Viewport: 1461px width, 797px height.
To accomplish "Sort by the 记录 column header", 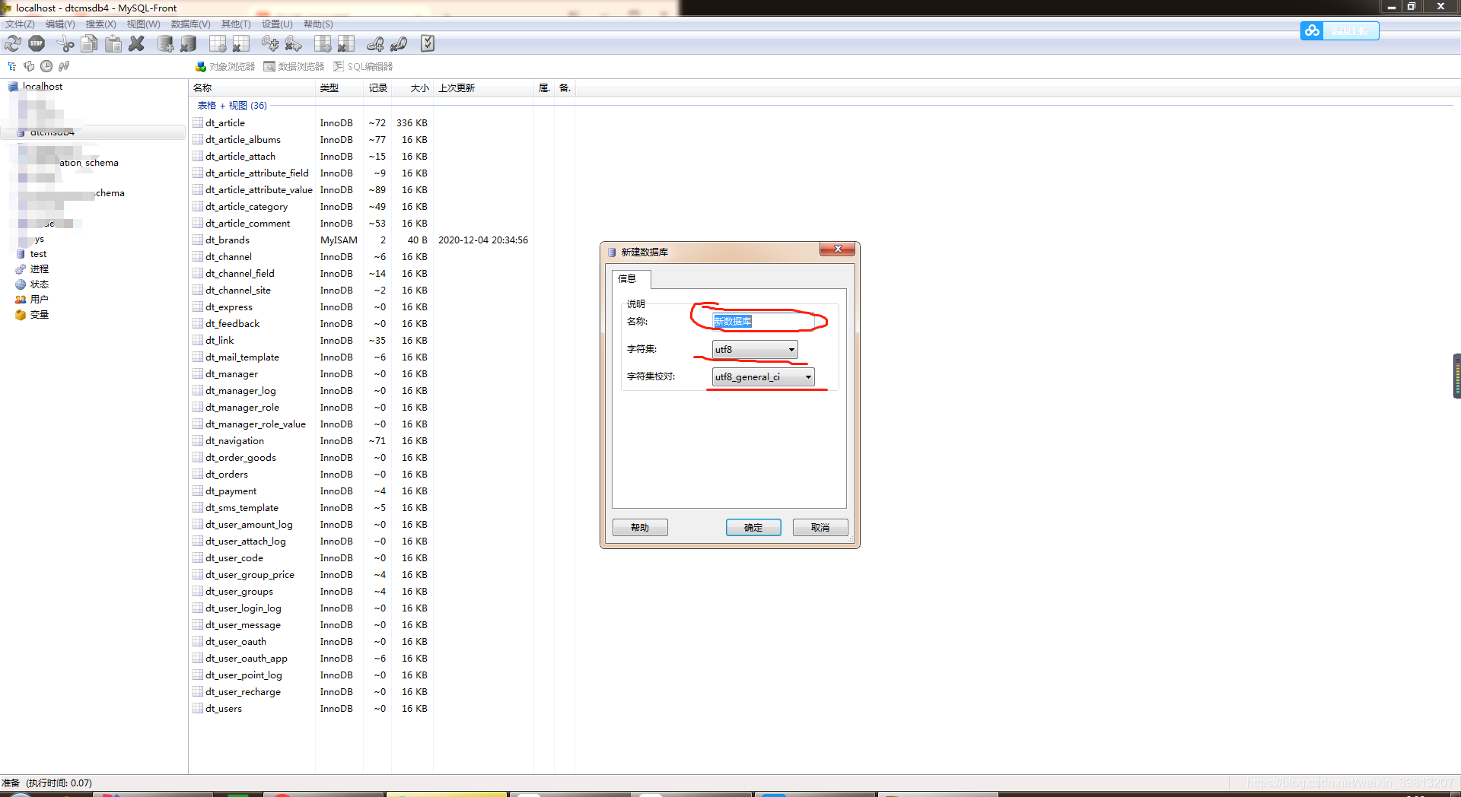I will (377, 88).
